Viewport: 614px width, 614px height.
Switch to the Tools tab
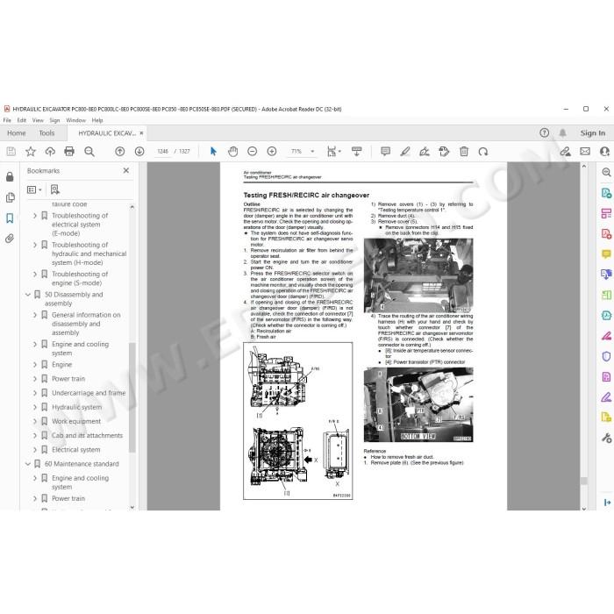point(46,133)
